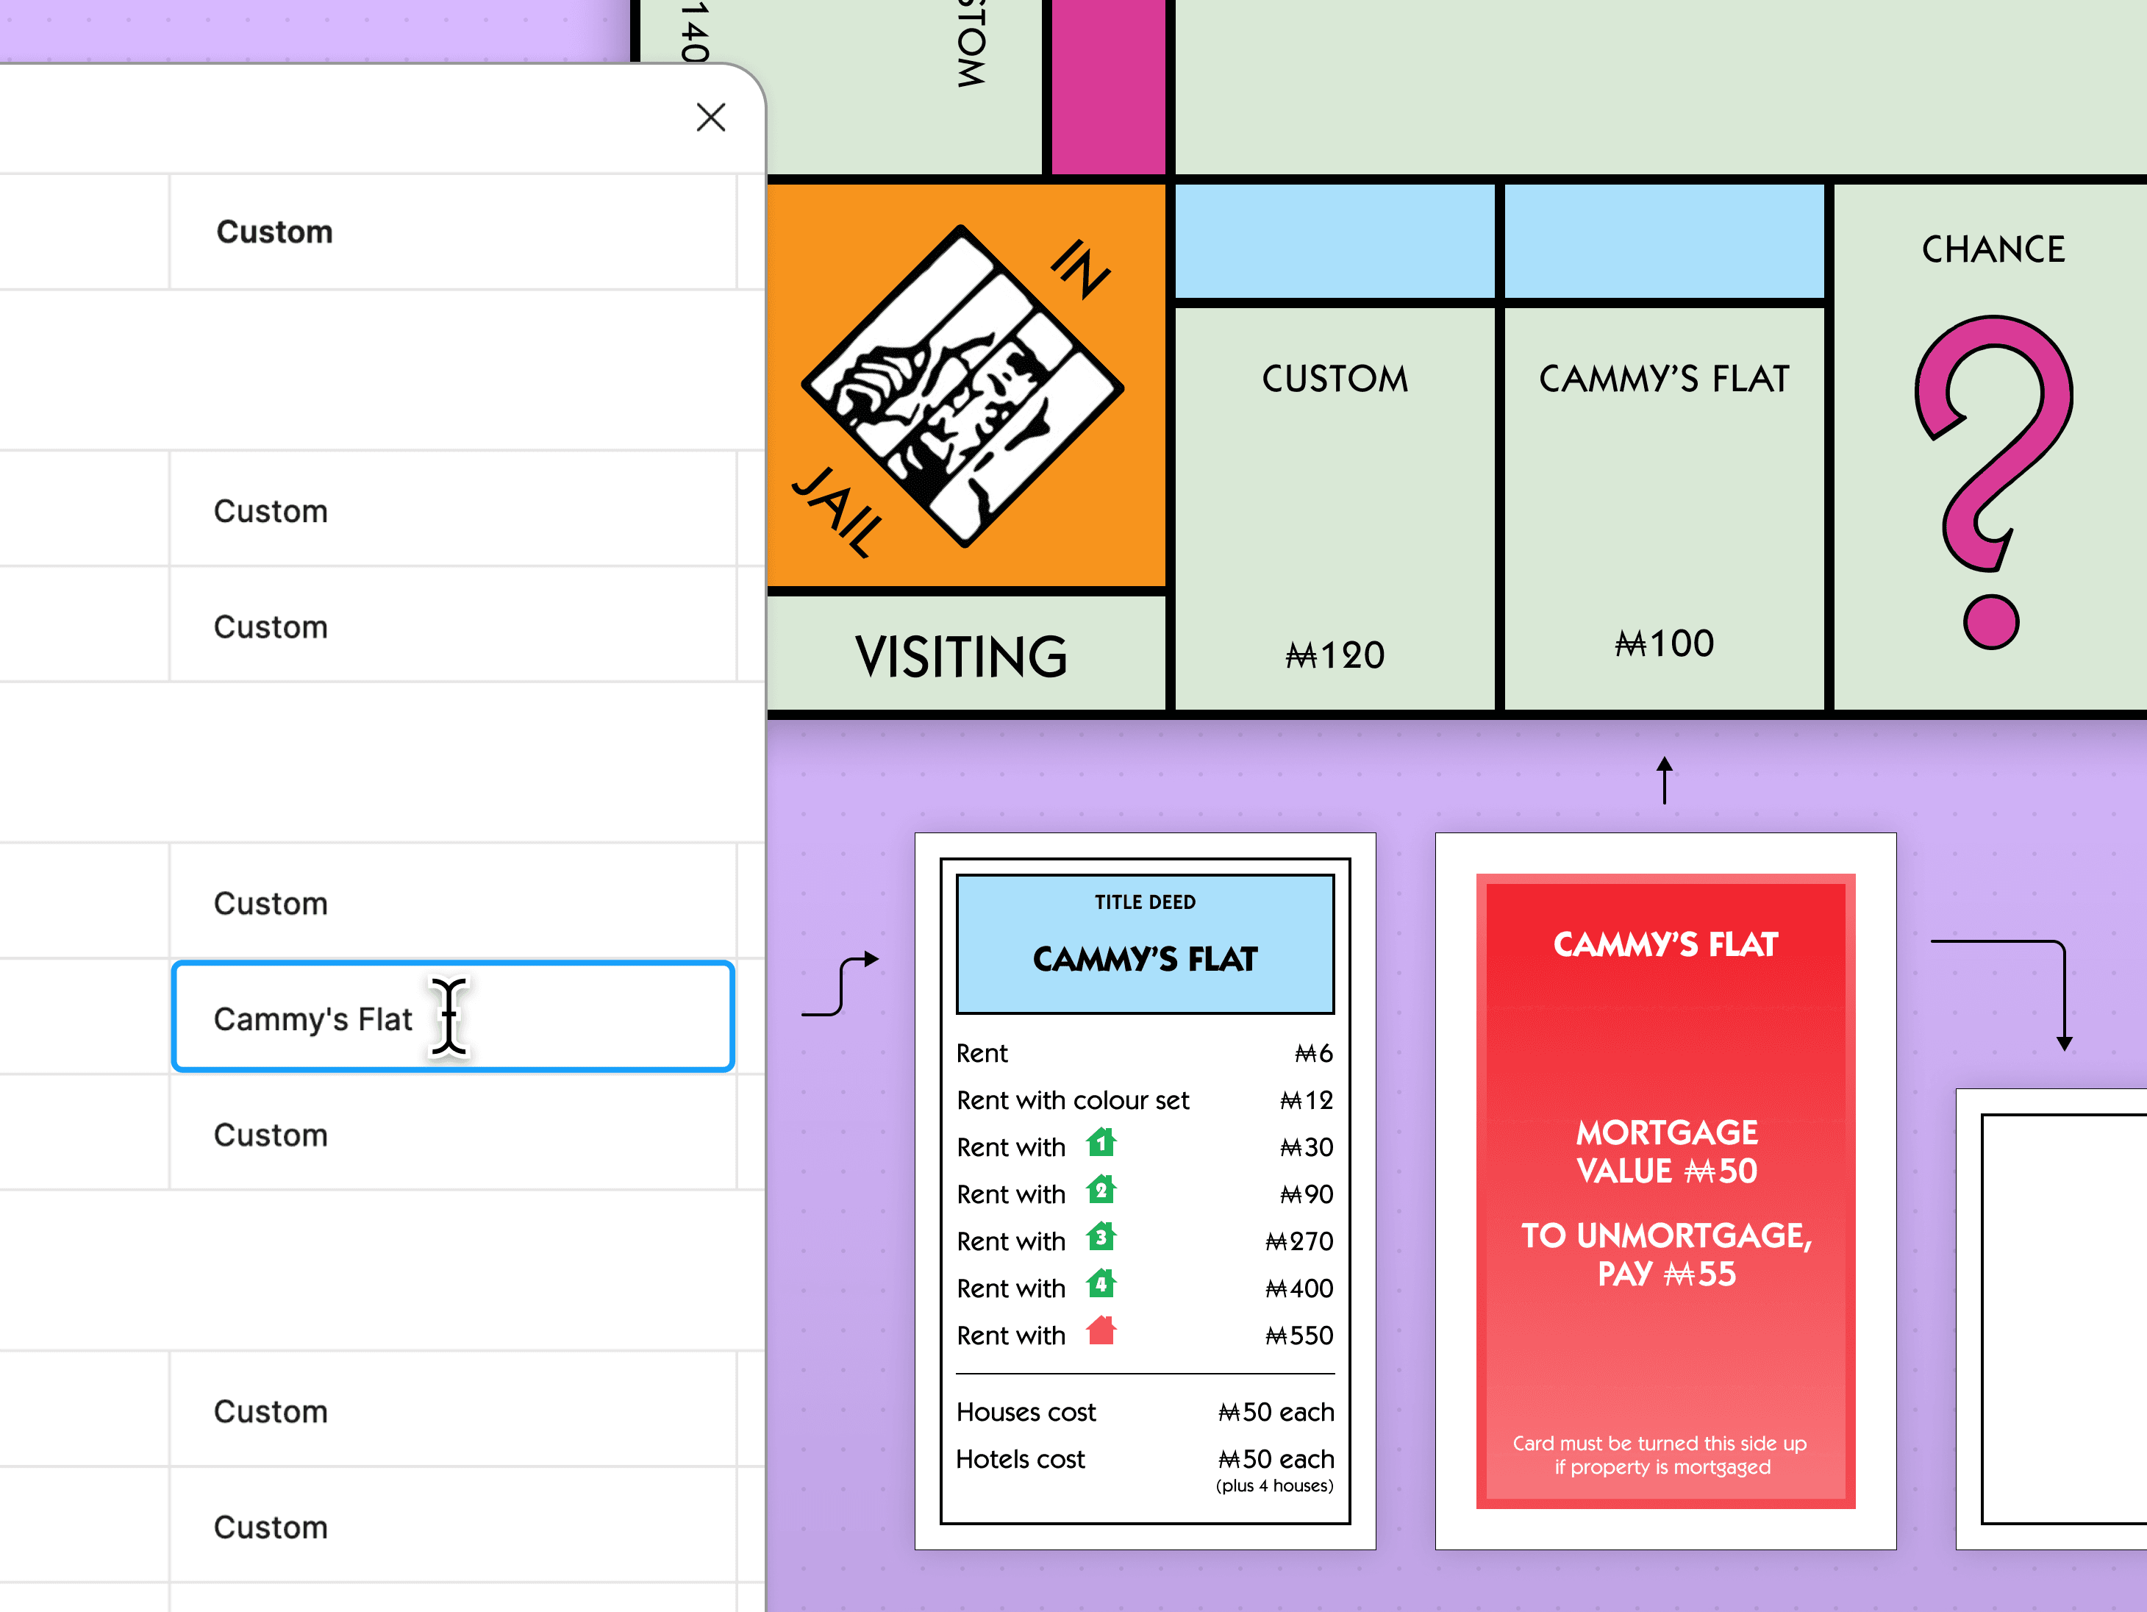Click the In Jail prisoner illustration
2147x1612 pixels.
pos(963,386)
